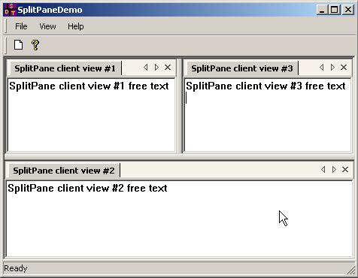The width and height of the screenshot is (358, 278).
Task: Click 'SplitPane client view #2 free text' line
Action: 87,188
